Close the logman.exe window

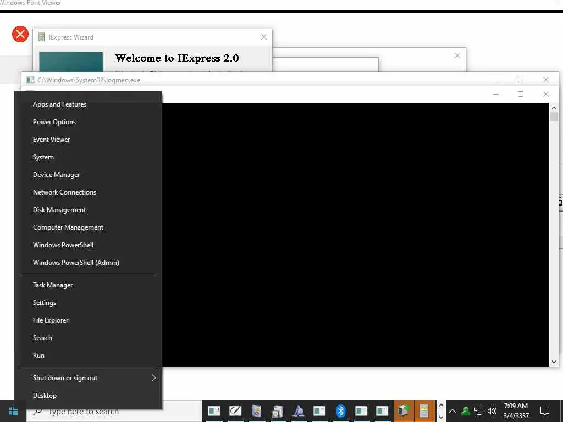pyautogui.click(x=546, y=80)
